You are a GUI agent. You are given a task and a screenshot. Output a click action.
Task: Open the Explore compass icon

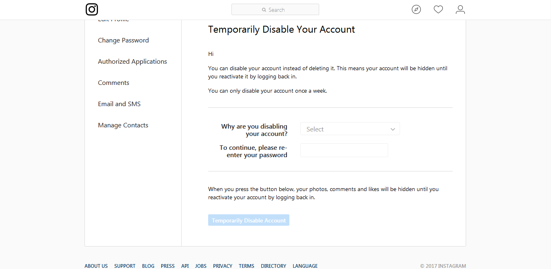point(416,9)
